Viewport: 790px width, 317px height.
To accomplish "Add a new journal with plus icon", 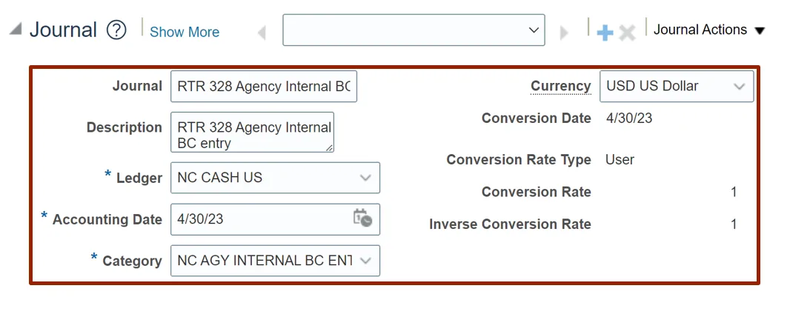I will 605,33.
